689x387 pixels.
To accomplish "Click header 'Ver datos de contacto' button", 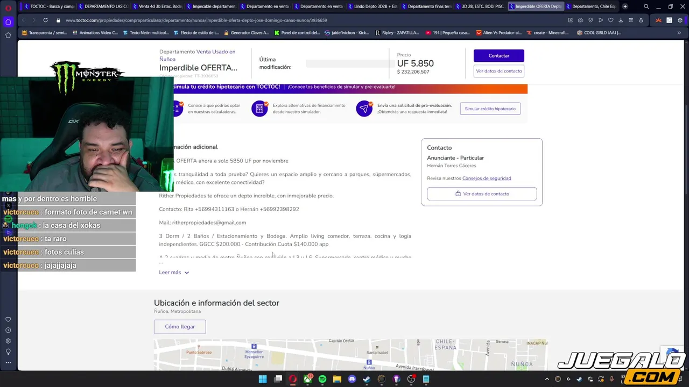I will pos(498,71).
